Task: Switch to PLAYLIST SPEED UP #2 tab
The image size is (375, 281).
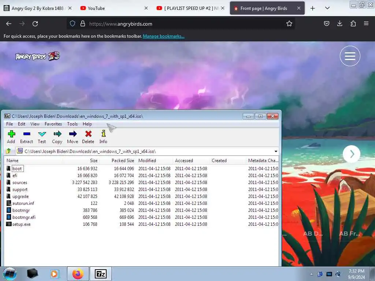Action: [x=190, y=8]
